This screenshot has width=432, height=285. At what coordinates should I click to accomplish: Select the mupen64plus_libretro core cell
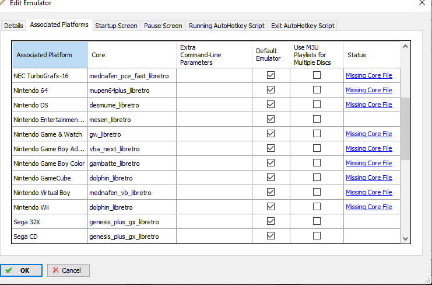pyautogui.click(x=132, y=90)
